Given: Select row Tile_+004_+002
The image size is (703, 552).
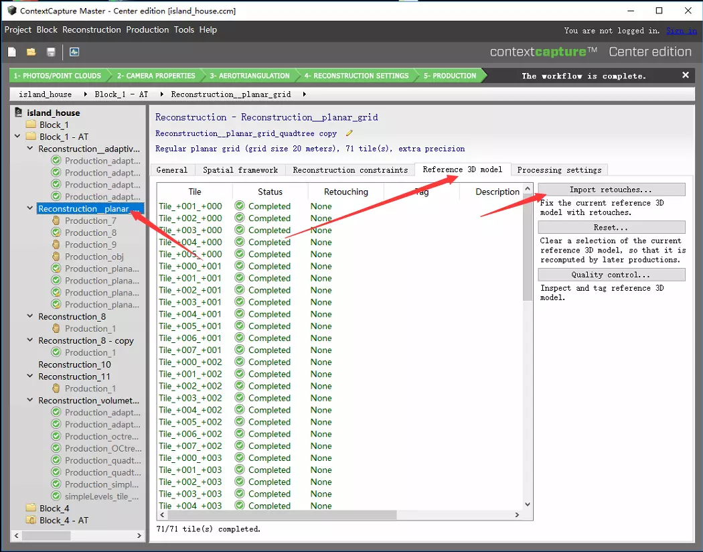Looking at the screenshot, I should point(340,410).
